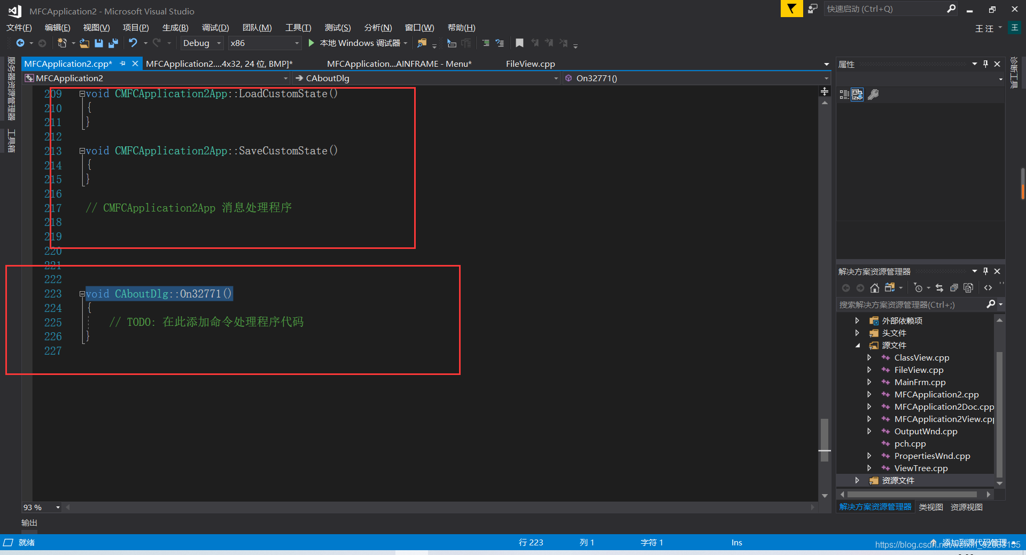1026x555 pixels.
Task: Open the 工具 (Tools) menu
Action: (298, 27)
